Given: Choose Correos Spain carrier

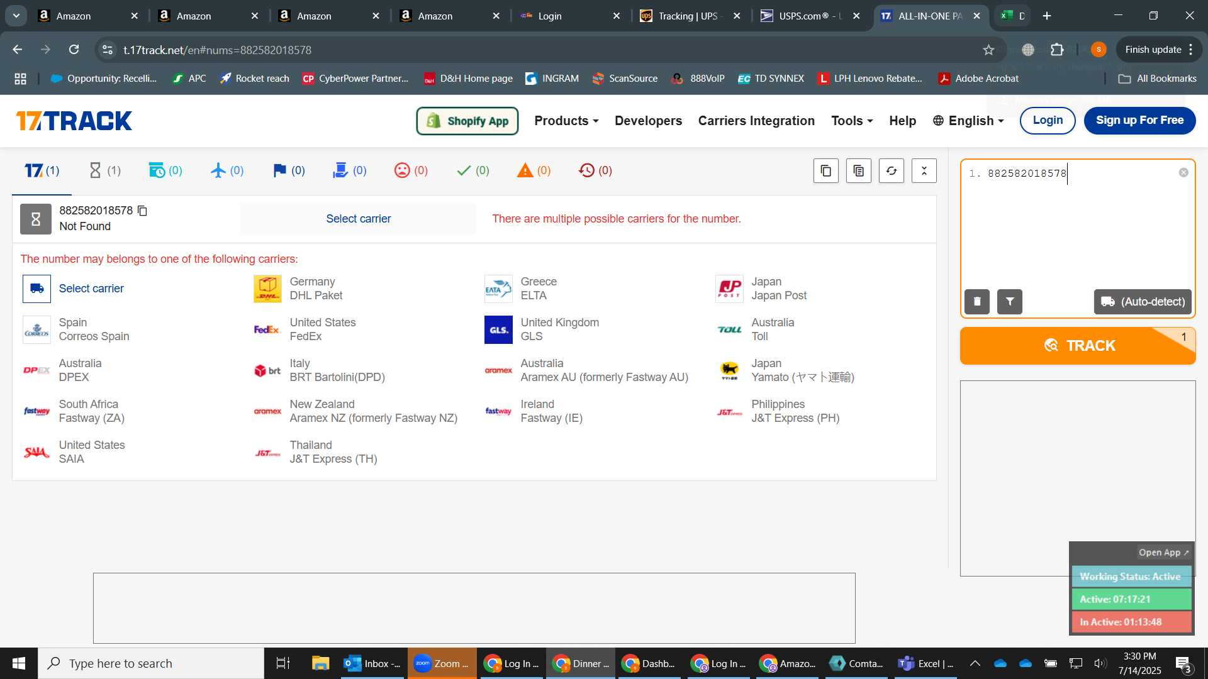Looking at the screenshot, I should pos(76,329).
